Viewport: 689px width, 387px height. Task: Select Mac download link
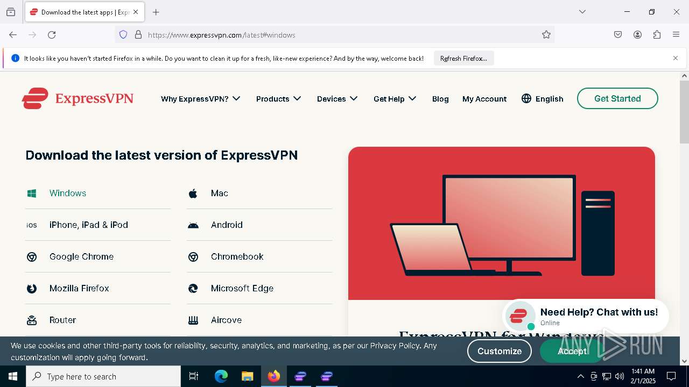click(x=220, y=193)
